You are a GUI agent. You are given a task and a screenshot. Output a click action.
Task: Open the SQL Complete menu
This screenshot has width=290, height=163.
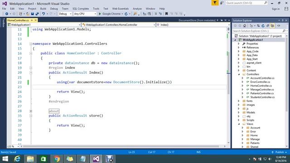(x=81, y=9)
